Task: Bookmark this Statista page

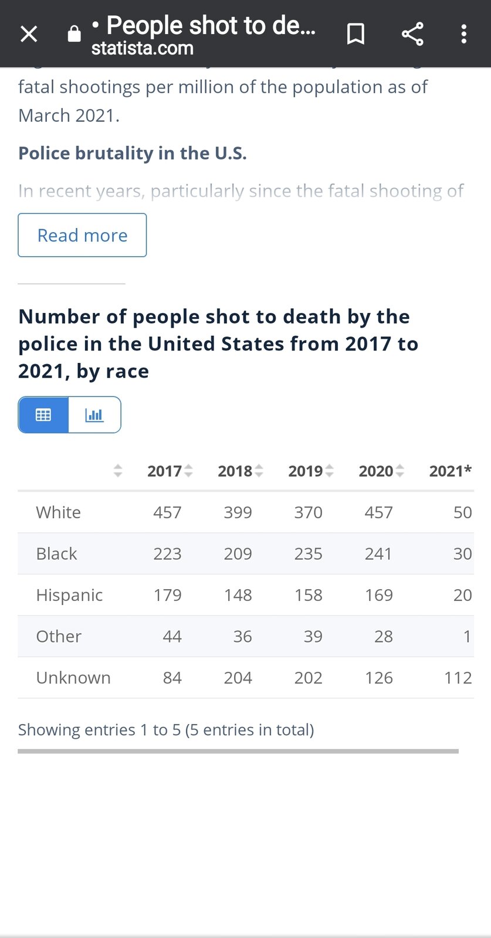Action: [x=355, y=34]
